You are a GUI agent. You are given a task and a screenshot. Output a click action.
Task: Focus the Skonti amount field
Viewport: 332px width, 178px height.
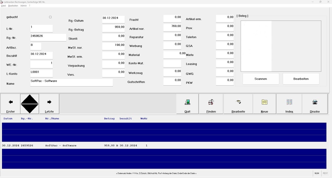click(113, 37)
